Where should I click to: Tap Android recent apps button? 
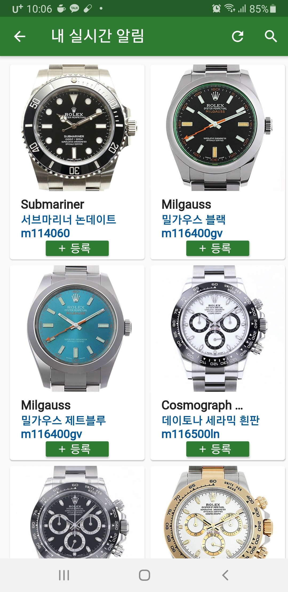[x=64, y=575]
